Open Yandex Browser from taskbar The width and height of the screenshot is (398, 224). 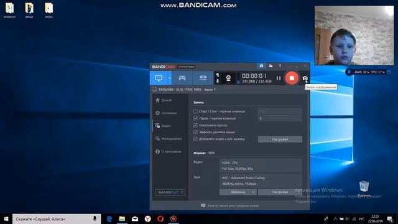(148, 219)
